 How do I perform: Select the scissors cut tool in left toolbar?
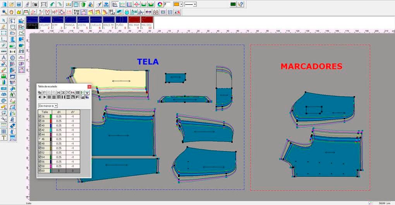(x=4, y=64)
